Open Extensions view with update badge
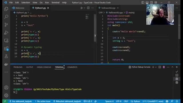Screen dimensions: 183x103 click(6, 48)
